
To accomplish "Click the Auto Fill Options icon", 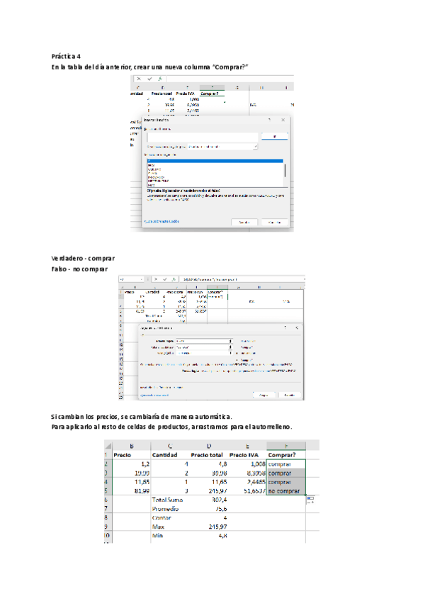I will tap(310, 500).
